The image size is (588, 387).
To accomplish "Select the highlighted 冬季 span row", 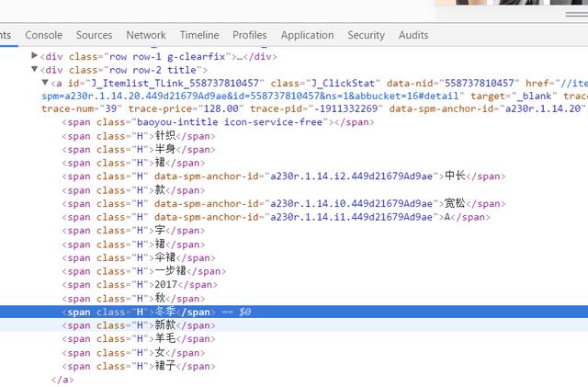I will [x=138, y=313].
